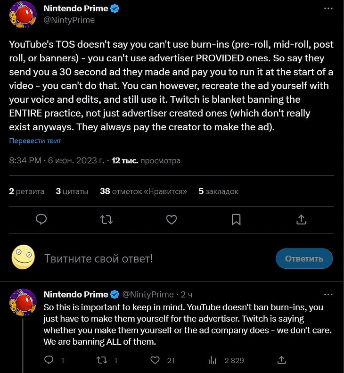Screen dimensions: 344x373
Task: Open the reply tweet's comment icon
Action: (x=49, y=360)
